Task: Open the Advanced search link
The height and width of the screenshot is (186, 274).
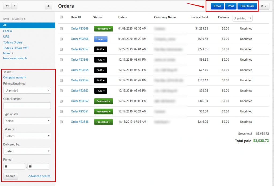Action: pos(39,176)
